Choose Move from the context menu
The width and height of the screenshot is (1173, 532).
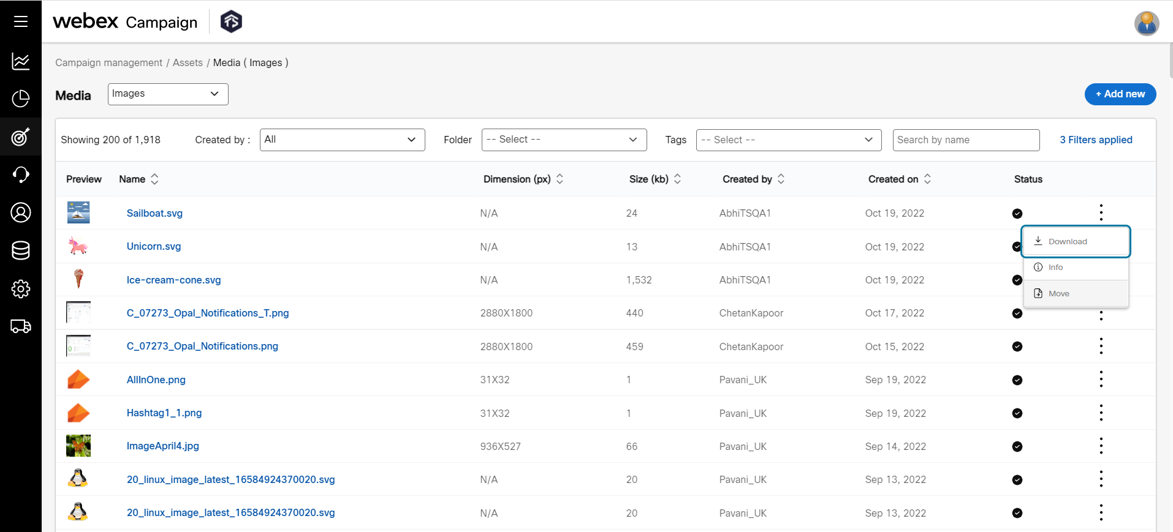[x=1076, y=293]
